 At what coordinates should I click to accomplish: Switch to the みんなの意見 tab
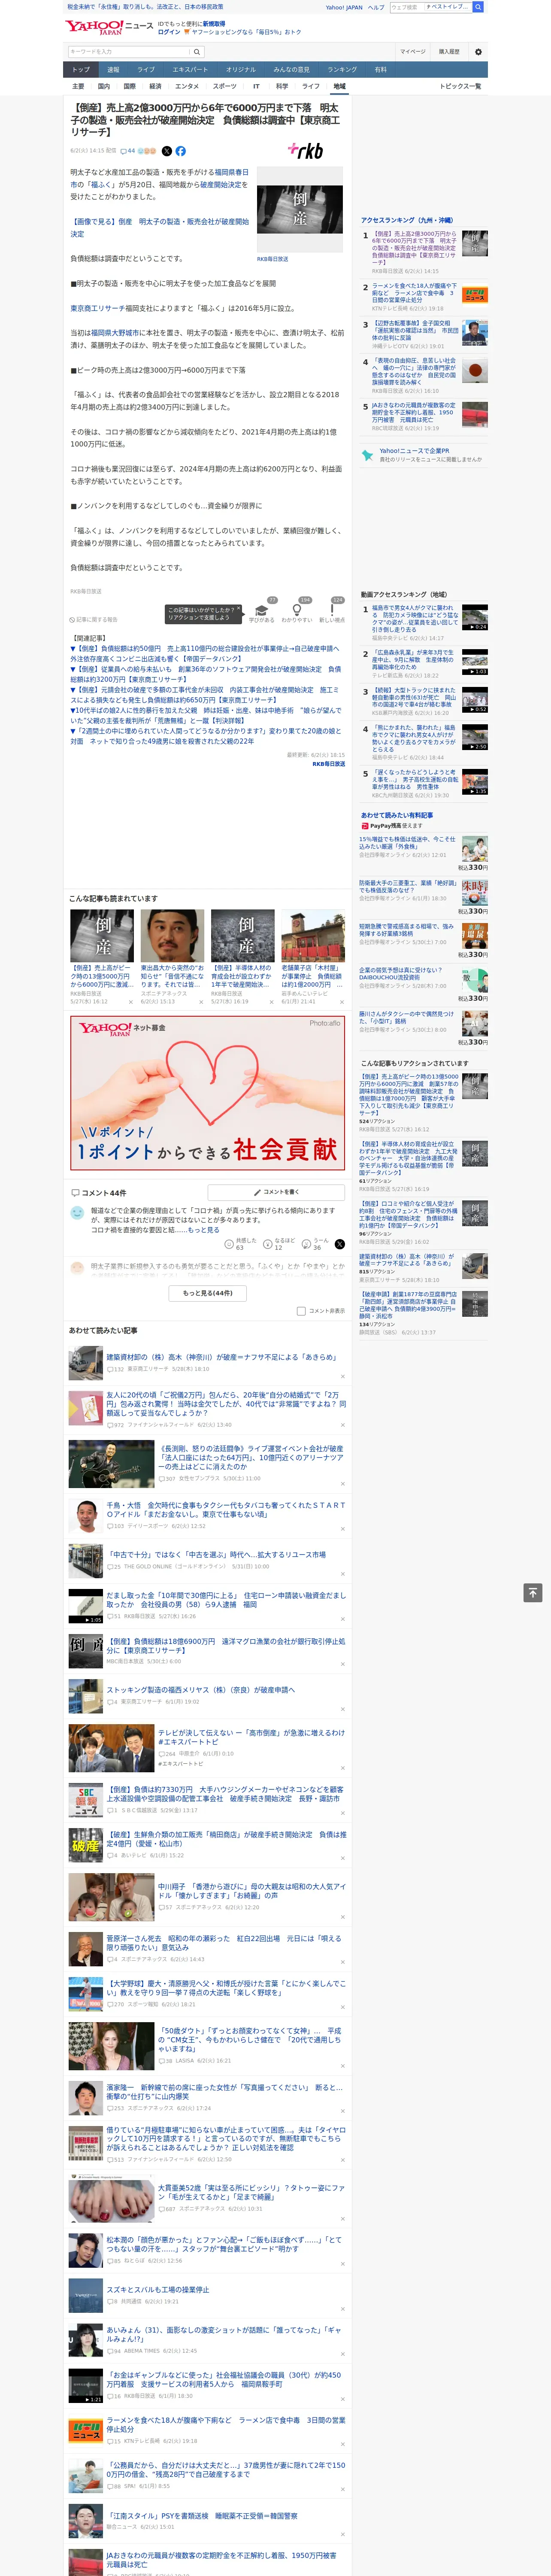292,70
